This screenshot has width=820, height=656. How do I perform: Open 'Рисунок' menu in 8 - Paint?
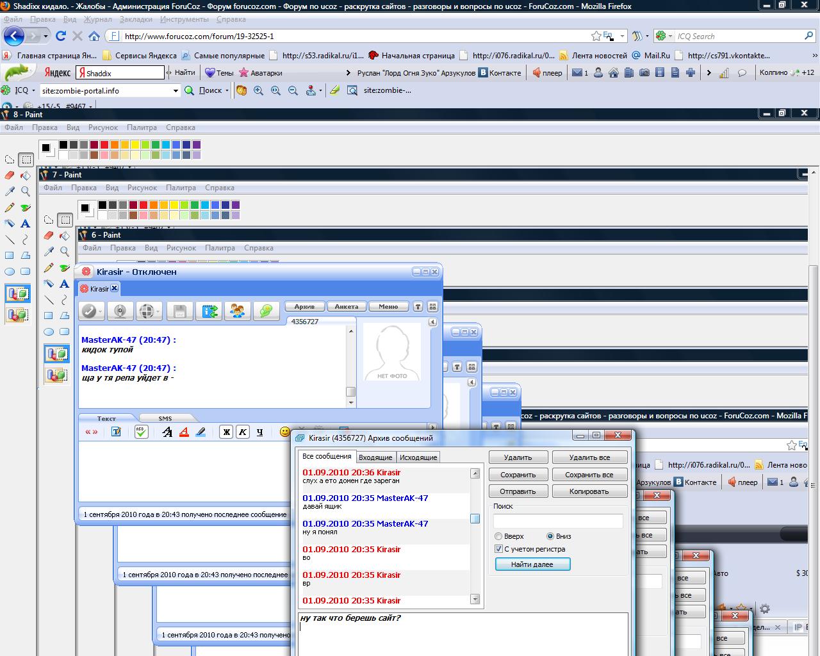click(x=103, y=127)
